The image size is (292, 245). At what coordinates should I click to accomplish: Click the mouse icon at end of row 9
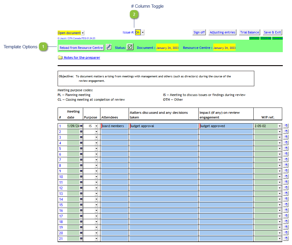point(286,171)
